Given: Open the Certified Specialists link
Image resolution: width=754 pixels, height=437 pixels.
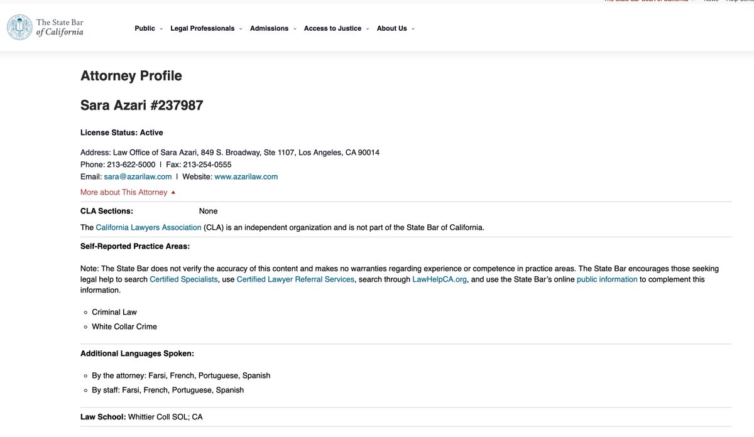Looking at the screenshot, I should [x=183, y=279].
